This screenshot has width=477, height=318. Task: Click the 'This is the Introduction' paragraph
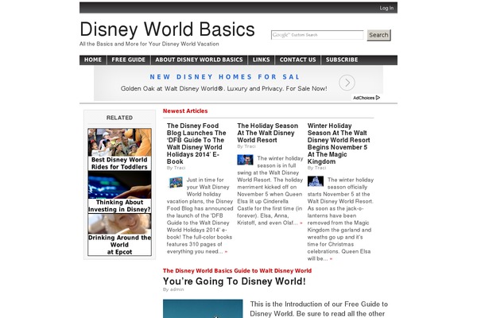click(x=319, y=309)
